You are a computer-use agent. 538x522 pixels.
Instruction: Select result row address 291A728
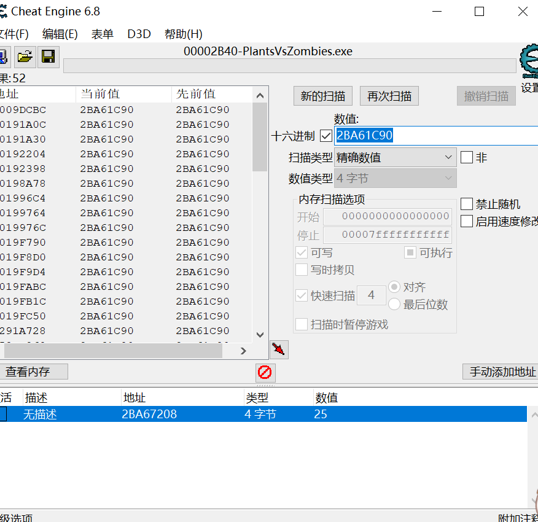[x=126, y=331]
